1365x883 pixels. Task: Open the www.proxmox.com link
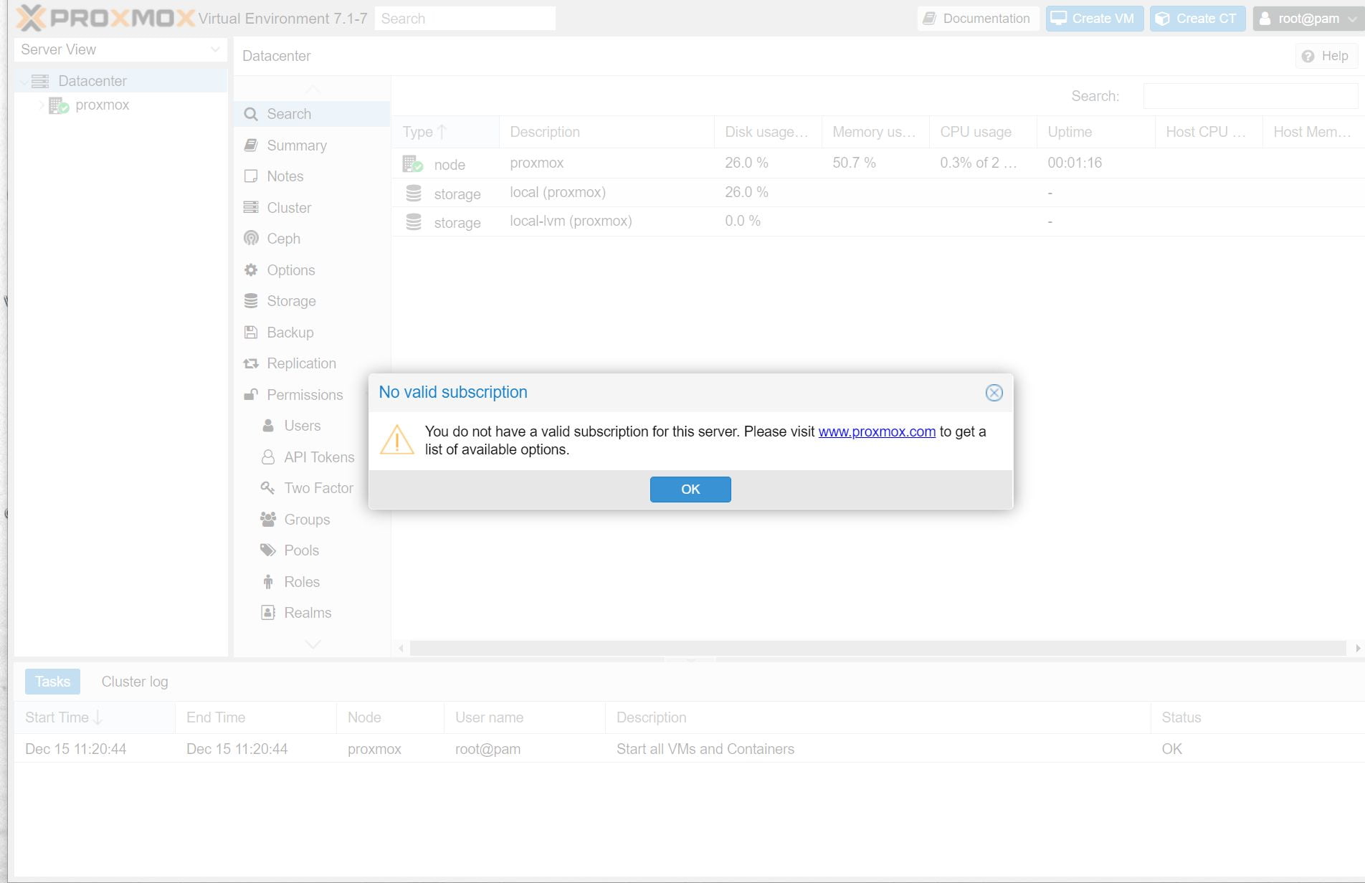[876, 431]
